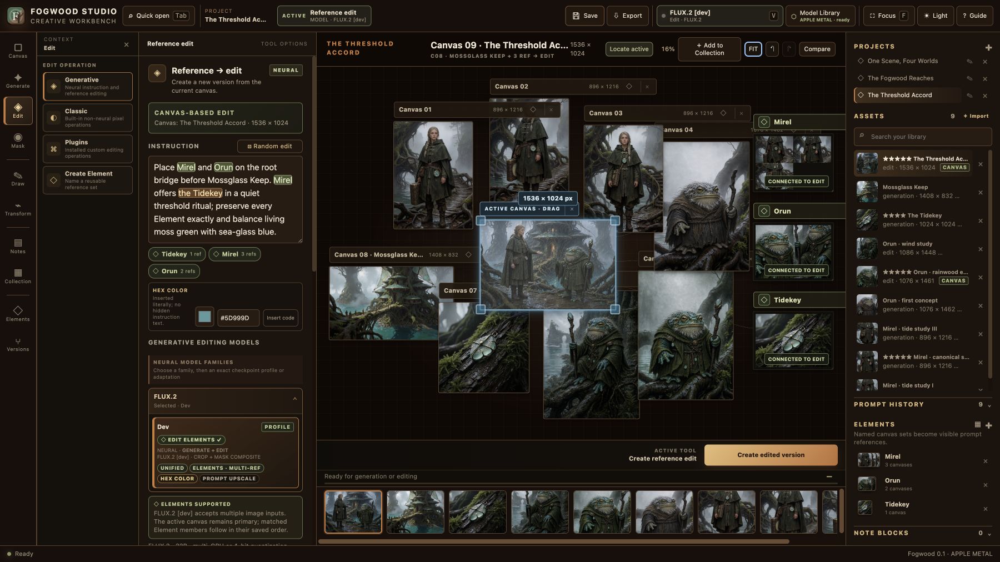Toggle Compare view
This screenshot has height=562, width=1000.
coord(817,49)
